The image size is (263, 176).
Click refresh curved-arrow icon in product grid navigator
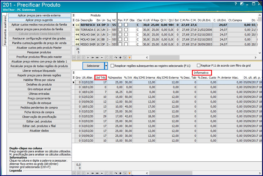[x=116, y=57]
